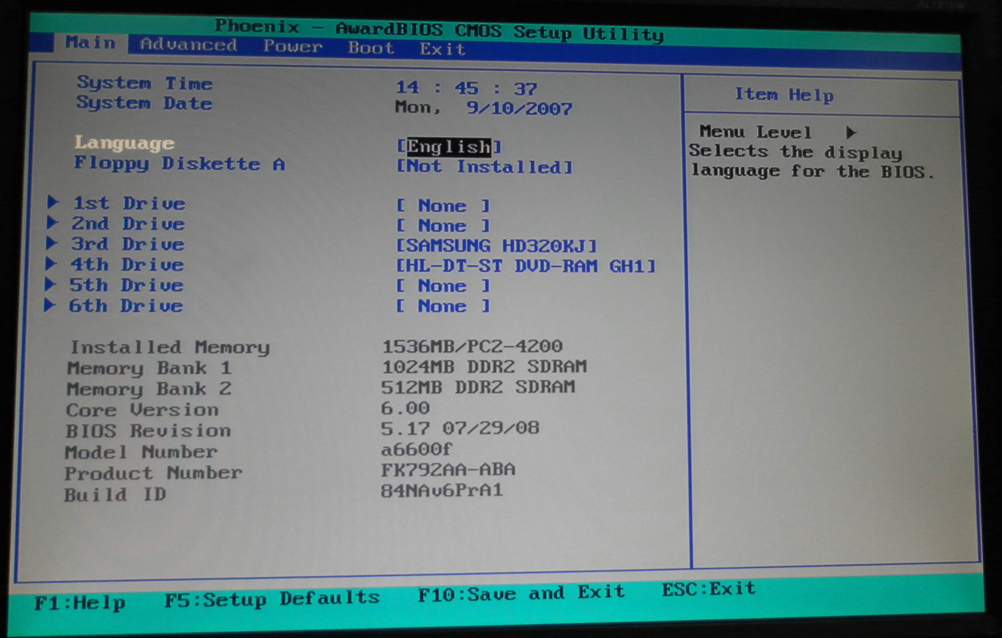Viewport: 1002px width, 638px height.
Task: Select the System Date label
Action: click(144, 103)
